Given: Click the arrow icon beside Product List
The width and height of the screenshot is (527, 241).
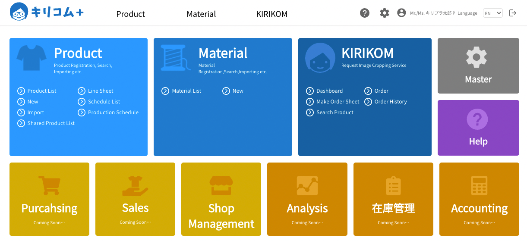Looking at the screenshot, I should point(21,91).
